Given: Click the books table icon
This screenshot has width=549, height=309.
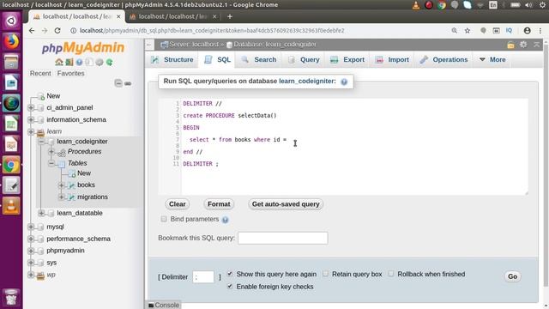Looking at the screenshot, I should click(x=71, y=185).
